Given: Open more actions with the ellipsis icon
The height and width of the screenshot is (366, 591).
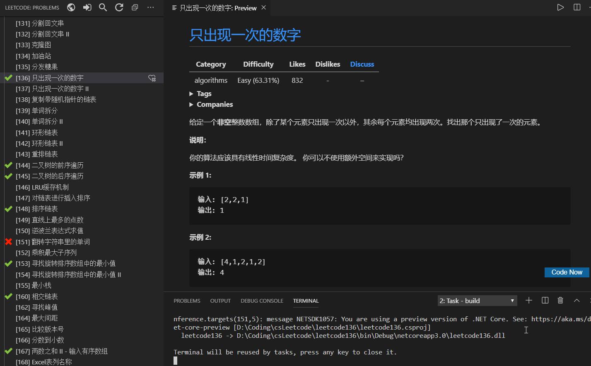Looking at the screenshot, I should [150, 7].
